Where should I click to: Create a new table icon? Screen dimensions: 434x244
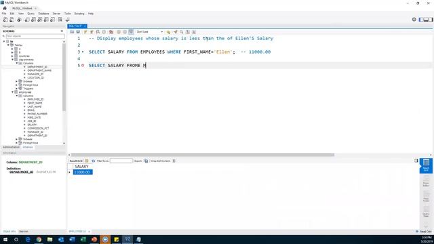(33, 20)
